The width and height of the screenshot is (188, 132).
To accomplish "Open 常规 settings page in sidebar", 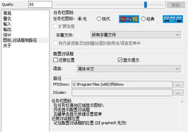I will 7,13.
